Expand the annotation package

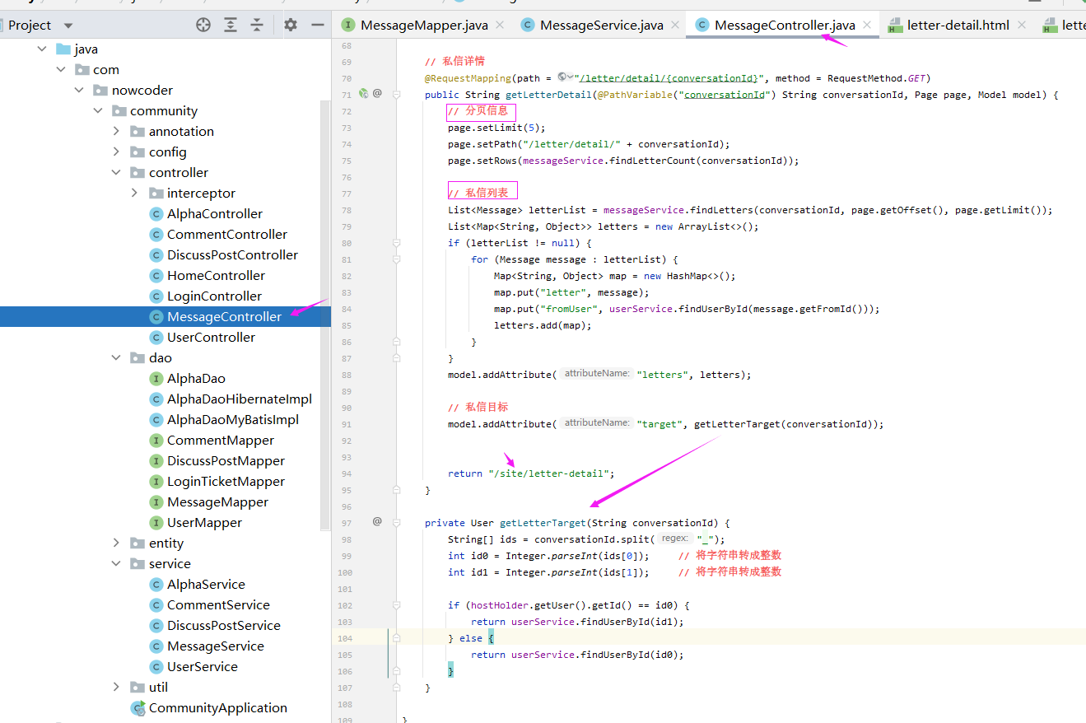[116, 132]
